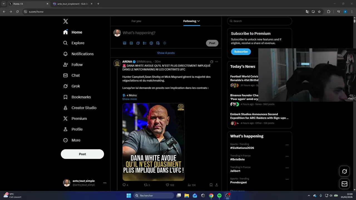This screenshot has height=200, width=356.
Task: Bookmark this page with the star icon
Action: 319,12
